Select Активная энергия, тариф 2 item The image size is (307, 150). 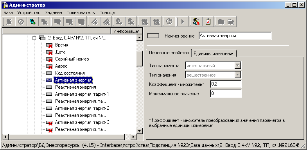point(82,108)
